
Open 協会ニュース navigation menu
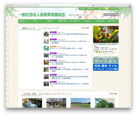(37, 21)
